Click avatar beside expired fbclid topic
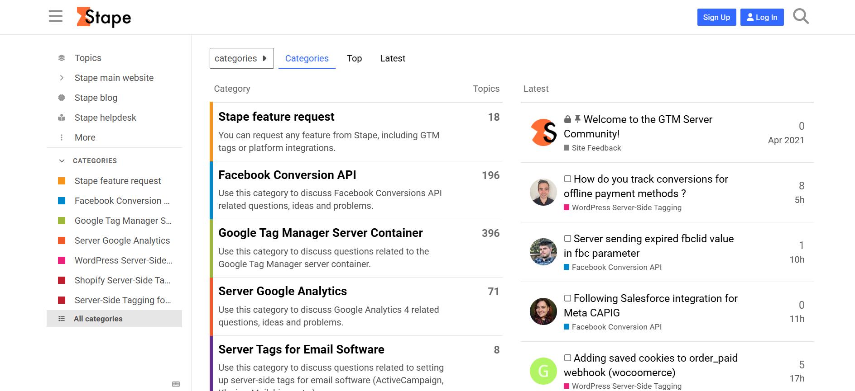 click(543, 252)
